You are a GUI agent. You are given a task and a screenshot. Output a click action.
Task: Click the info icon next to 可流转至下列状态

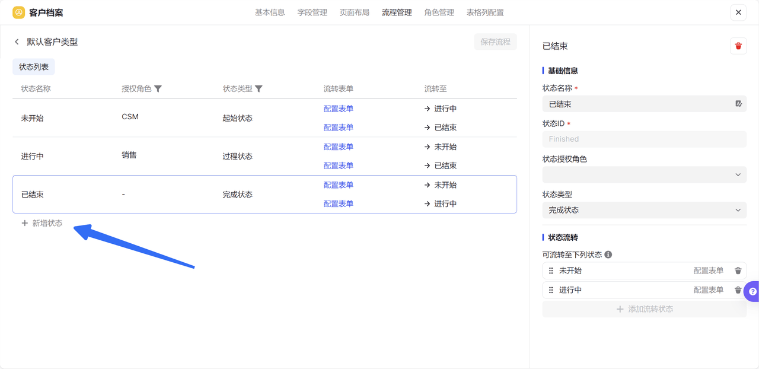pyautogui.click(x=608, y=255)
